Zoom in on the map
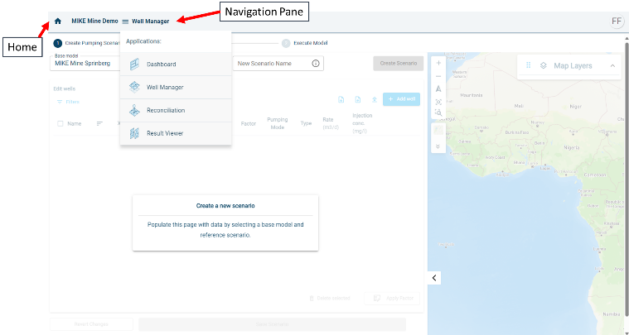 tap(438, 63)
